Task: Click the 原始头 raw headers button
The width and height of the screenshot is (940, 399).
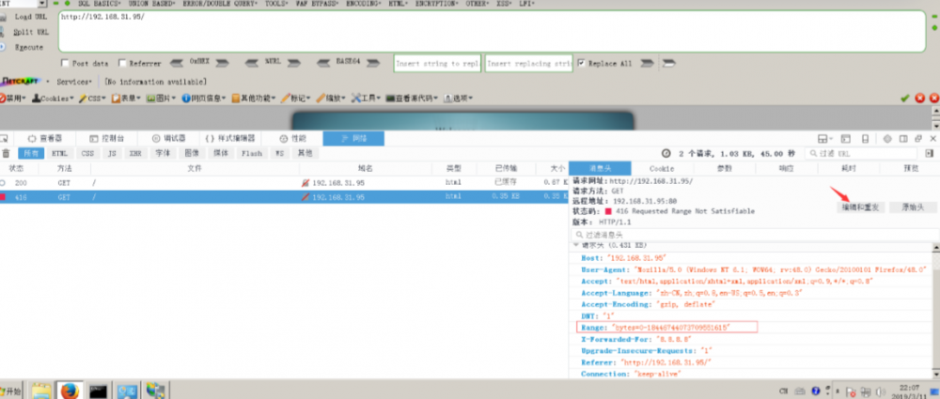Action: tap(913, 207)
